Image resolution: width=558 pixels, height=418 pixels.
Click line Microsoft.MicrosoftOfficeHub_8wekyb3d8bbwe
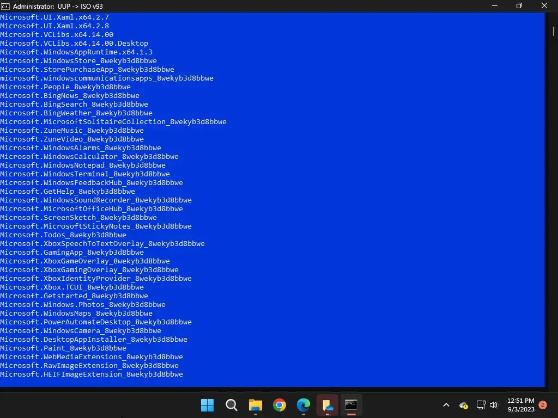pos(92,208)
